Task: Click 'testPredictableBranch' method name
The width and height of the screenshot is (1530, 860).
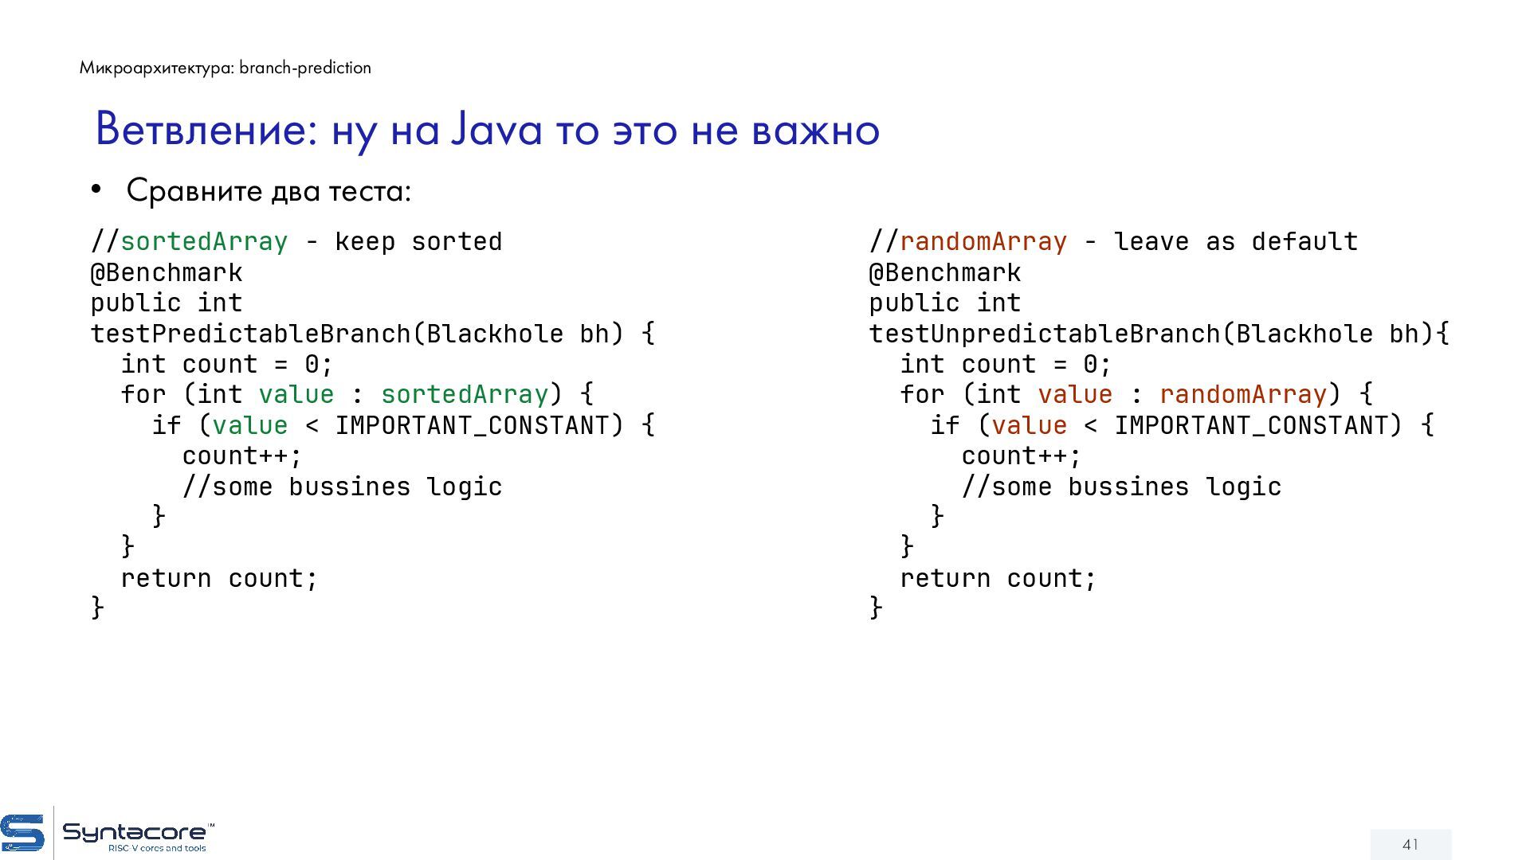Action: 251,334
